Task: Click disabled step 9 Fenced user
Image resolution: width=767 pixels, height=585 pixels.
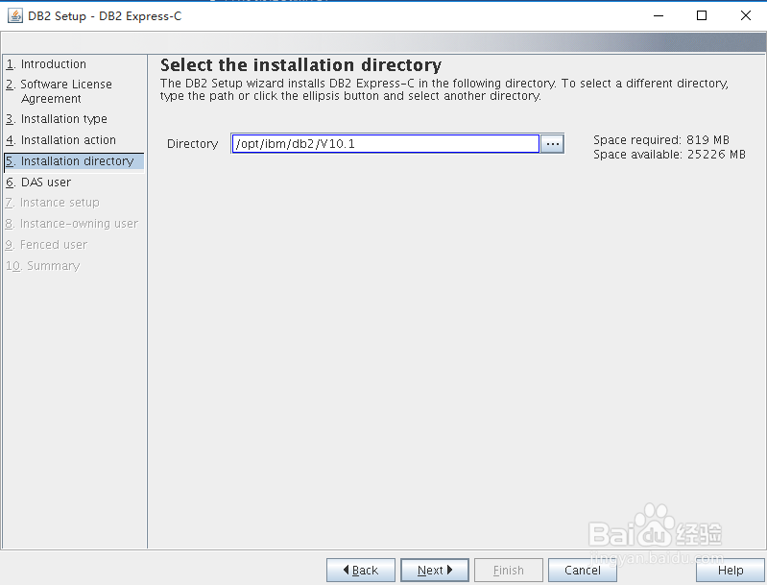Action: point(46,244)
